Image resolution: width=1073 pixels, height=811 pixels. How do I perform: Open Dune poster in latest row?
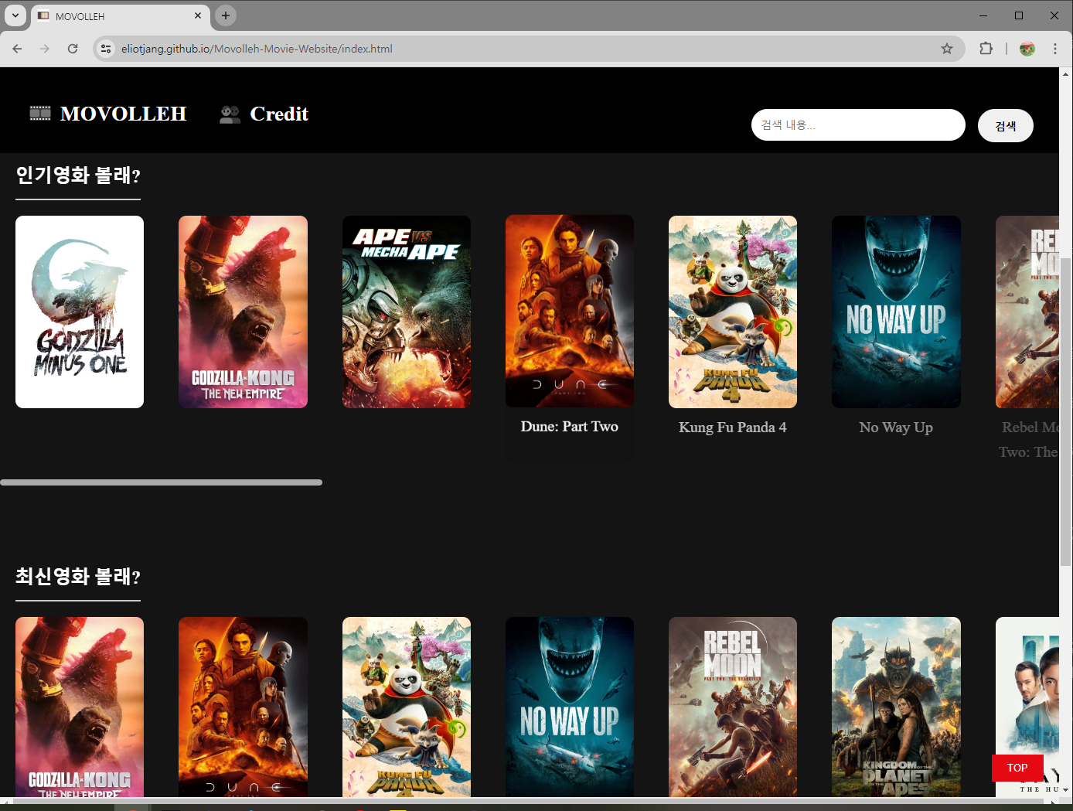(x=243, y=707)
